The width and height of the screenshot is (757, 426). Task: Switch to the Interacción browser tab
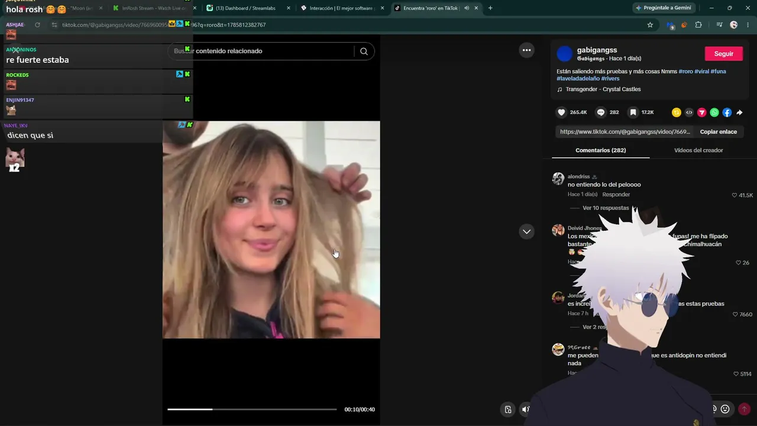point(341,8)
